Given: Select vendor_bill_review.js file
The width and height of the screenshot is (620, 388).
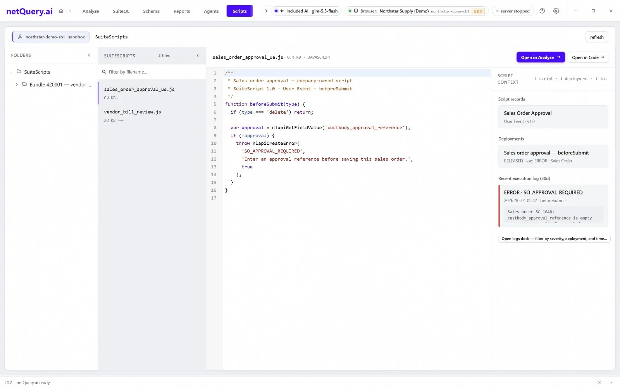Looking at the screenshot, I should coord(152,116).
